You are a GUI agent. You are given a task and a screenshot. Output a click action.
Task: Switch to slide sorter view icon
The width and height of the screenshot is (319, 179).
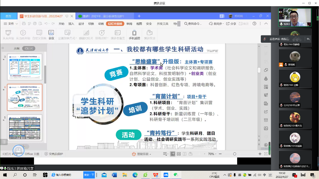178,154
